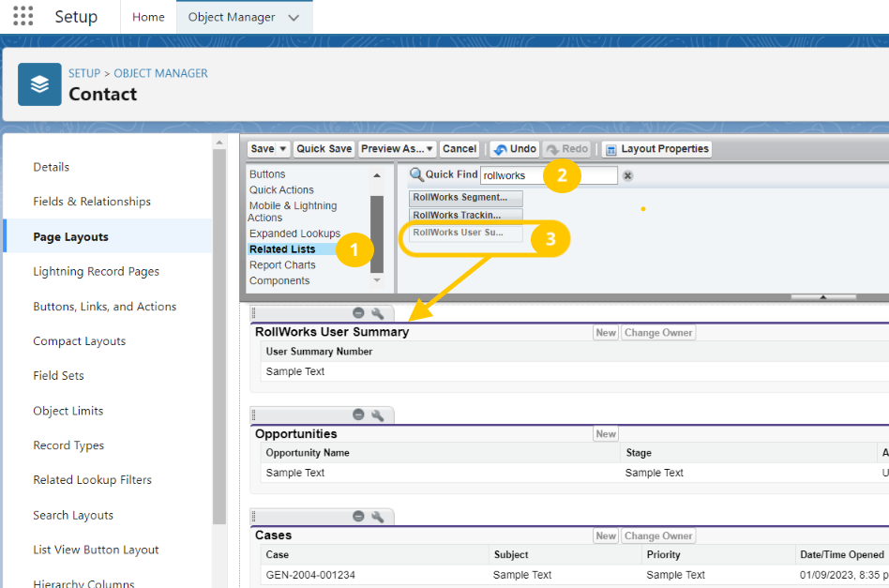This screenshot has width=889, height=588.
Task: Open Field Sets
Action: click(x=58, y=376)
